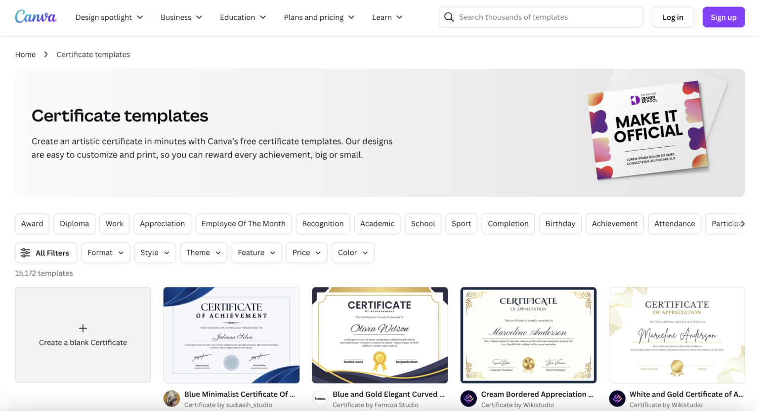
Task: Open the Format dropdown
Action: (x=105, y=252)
